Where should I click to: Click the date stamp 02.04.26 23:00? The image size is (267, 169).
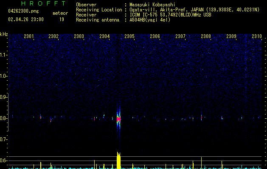tap(26, 19)
